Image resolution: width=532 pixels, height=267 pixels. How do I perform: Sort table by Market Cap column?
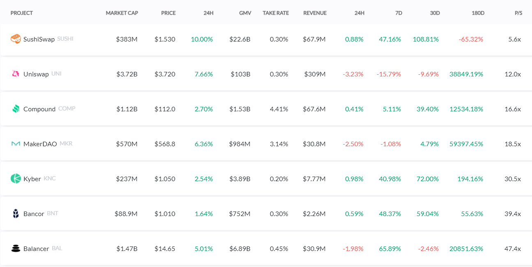tap(122, 13)
